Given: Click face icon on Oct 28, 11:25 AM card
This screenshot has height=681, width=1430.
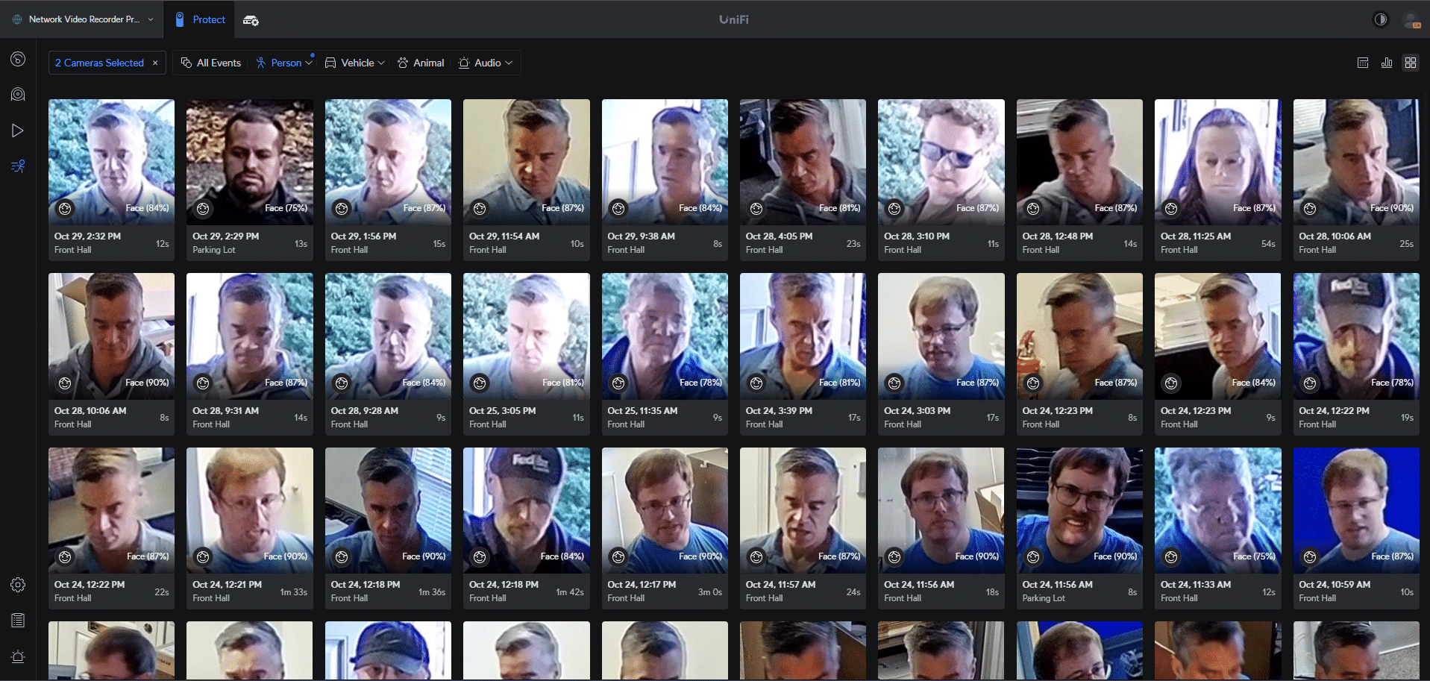Looking at the screenshot, I should (1171, 209).
